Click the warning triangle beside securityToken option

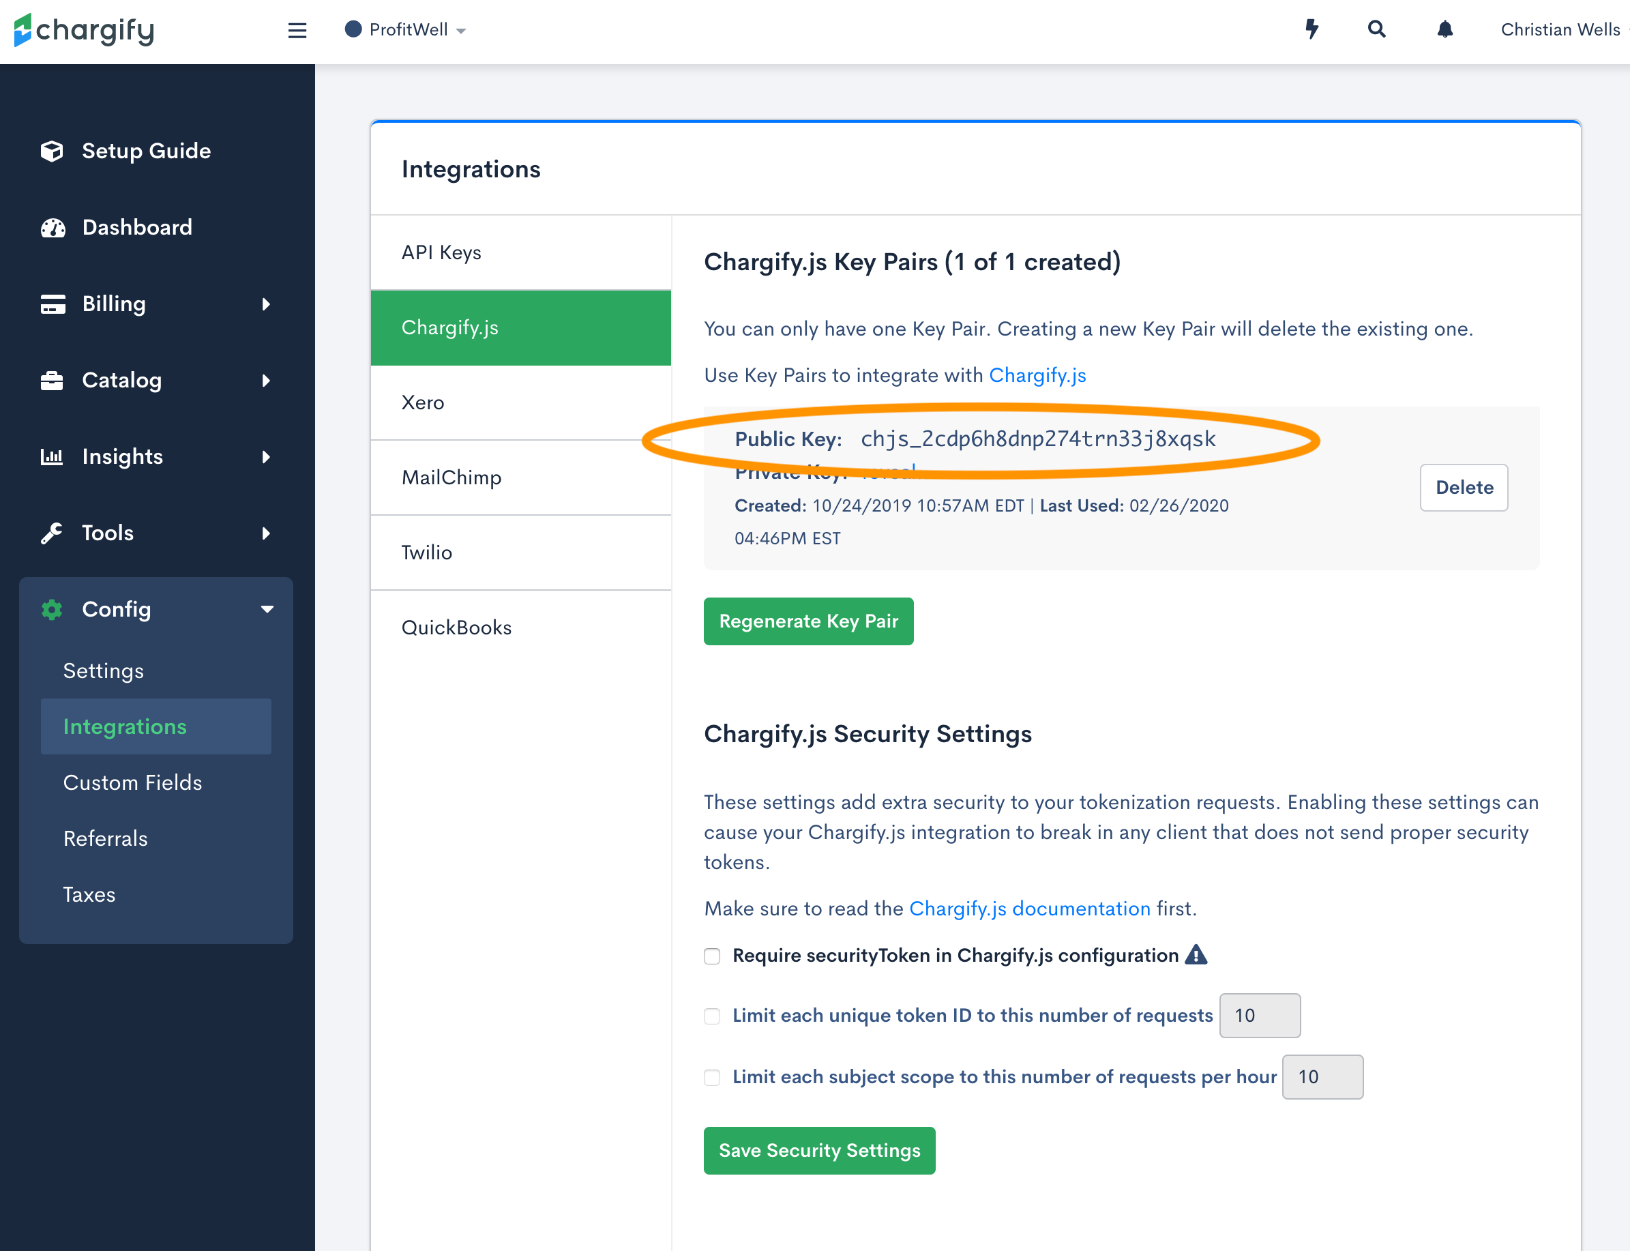click(1196, 955)
